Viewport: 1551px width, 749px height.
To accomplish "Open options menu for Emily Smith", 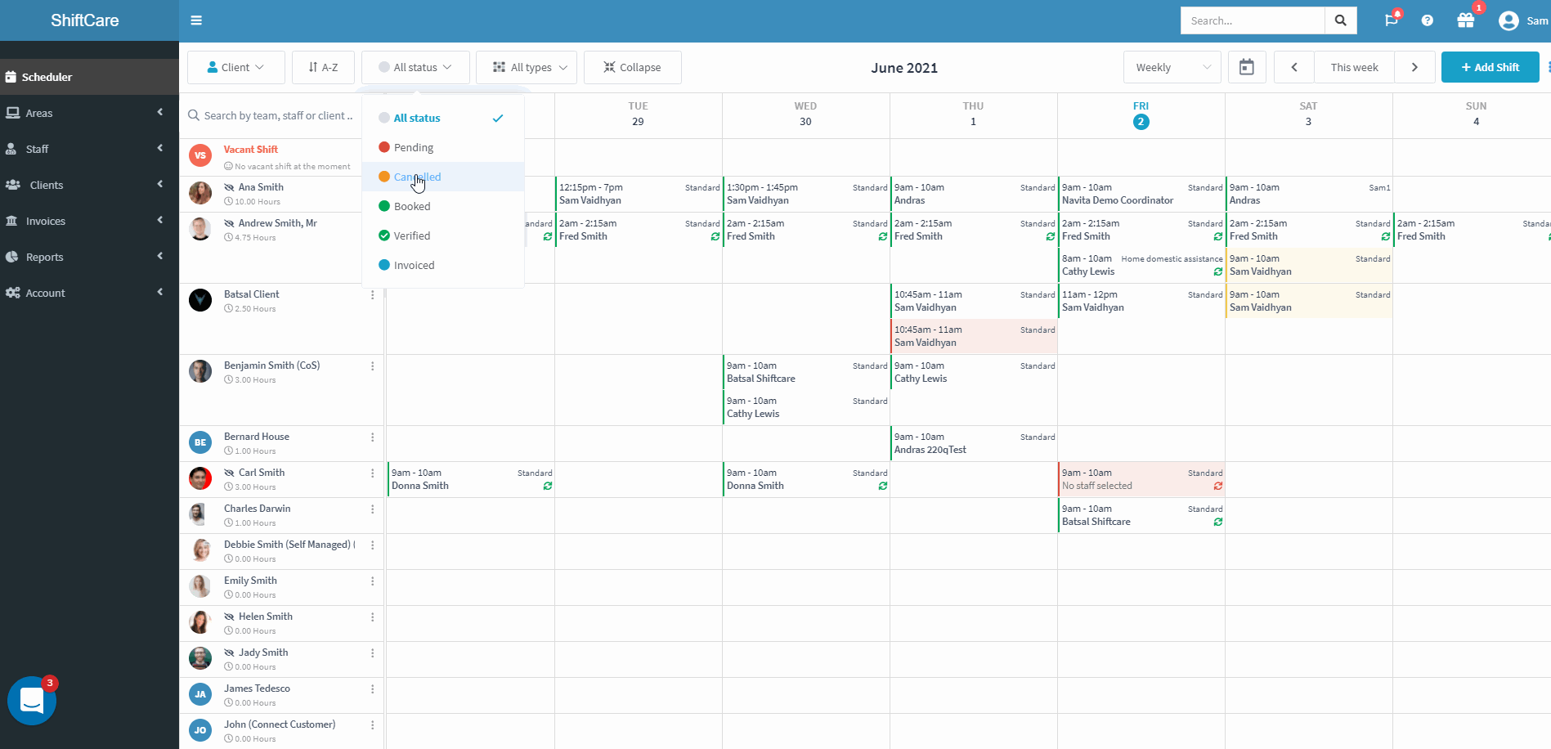I will (x=373, y=581).
